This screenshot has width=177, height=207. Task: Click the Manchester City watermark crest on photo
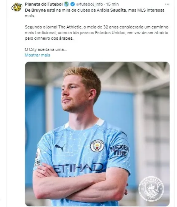pos(151,189)
